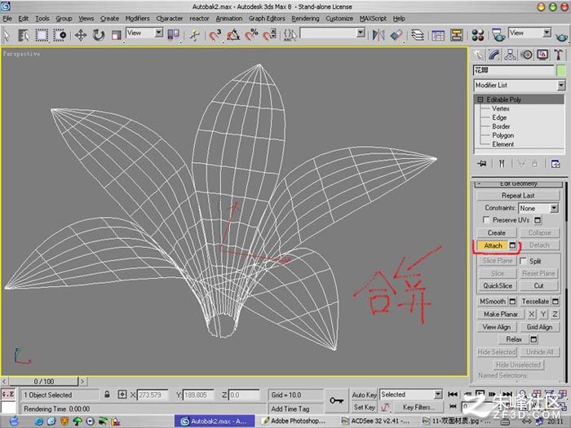The height and width of the screenshot is (428, 571).
Task: Click the Cut button
Action: coord(539,285)
